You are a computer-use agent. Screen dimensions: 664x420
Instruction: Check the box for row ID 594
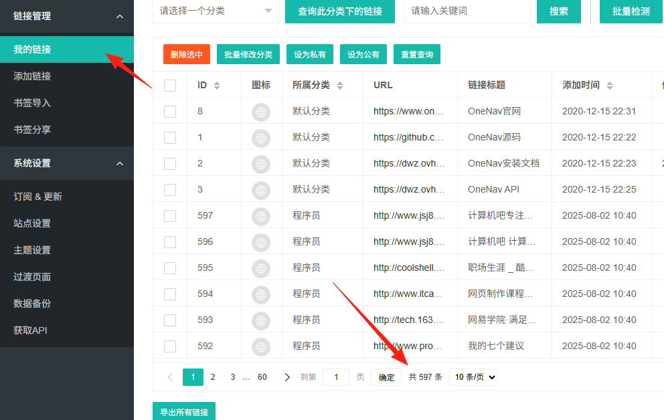point(170,294)
